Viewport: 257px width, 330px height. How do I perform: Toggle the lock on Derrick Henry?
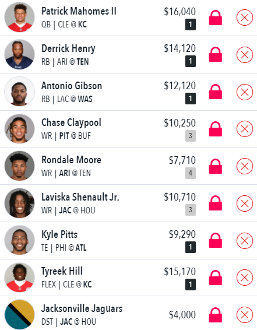[216, 54]
